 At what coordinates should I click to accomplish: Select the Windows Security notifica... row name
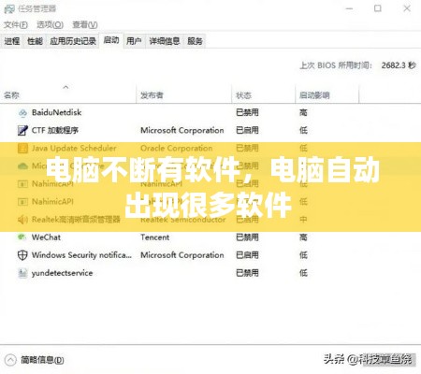pos(81,255)
